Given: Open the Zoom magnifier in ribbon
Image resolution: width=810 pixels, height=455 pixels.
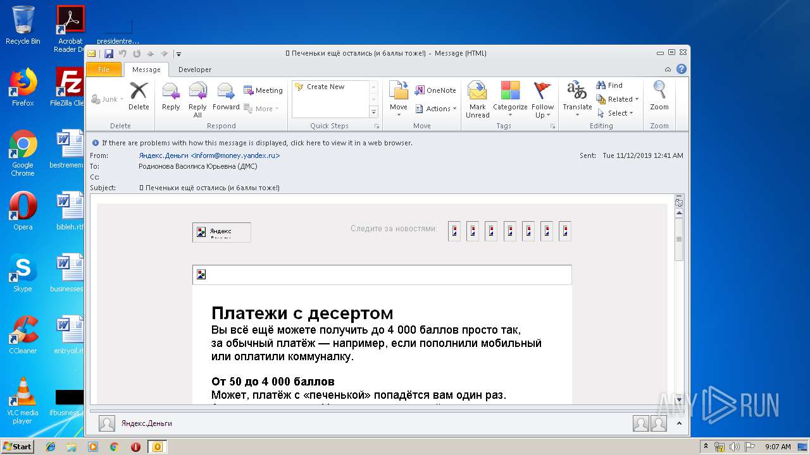Looking at the screenshot, I should point(659,97).
